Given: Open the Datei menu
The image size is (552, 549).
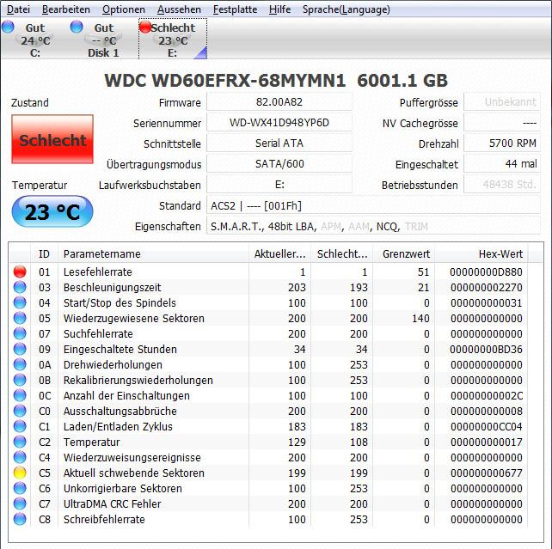Looking at the screenshot, I should tap(18, 9).
